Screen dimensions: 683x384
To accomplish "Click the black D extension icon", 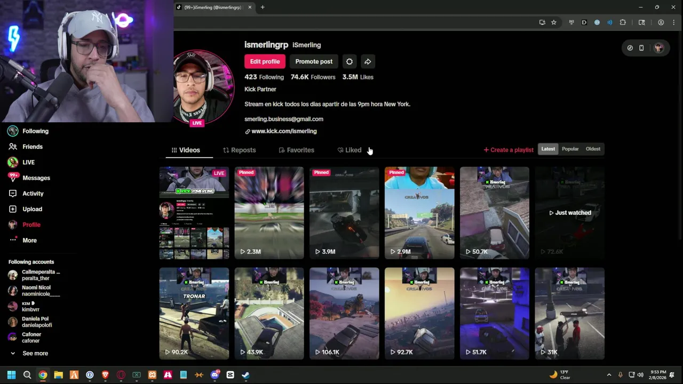I will [x=584, y=22].
